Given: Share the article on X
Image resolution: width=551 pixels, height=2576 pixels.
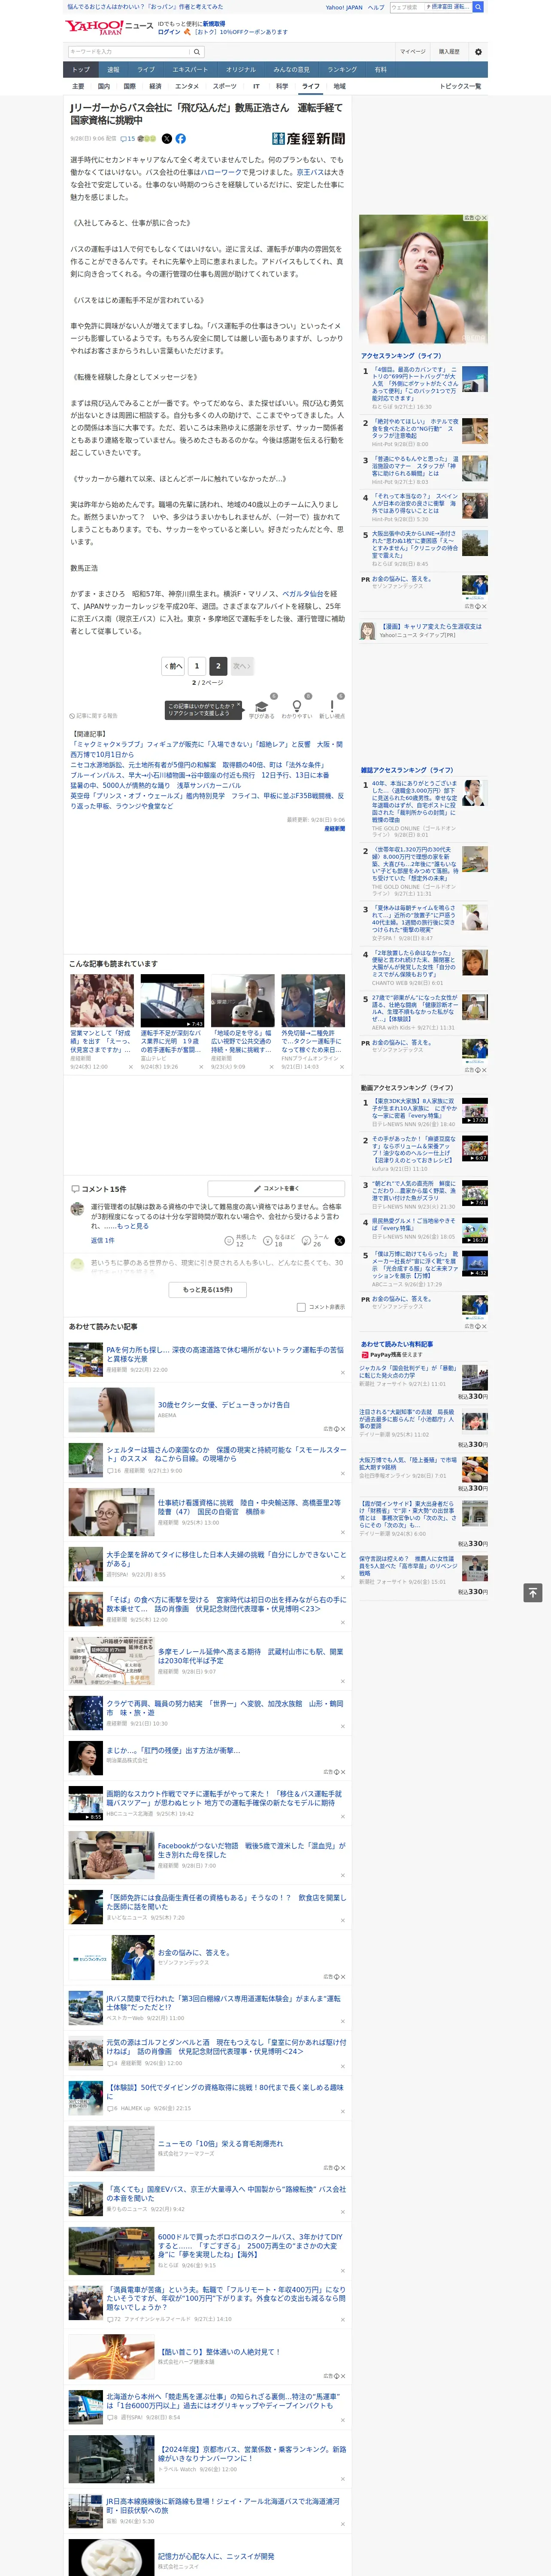Looking at the screenshot, I should pyautogui.click(x=167, y=139).
